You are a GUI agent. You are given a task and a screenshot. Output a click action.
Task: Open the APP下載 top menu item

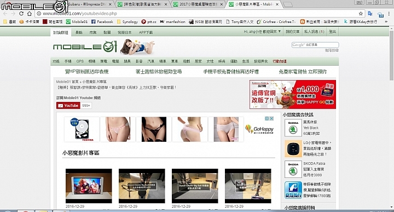click(146, 32)
